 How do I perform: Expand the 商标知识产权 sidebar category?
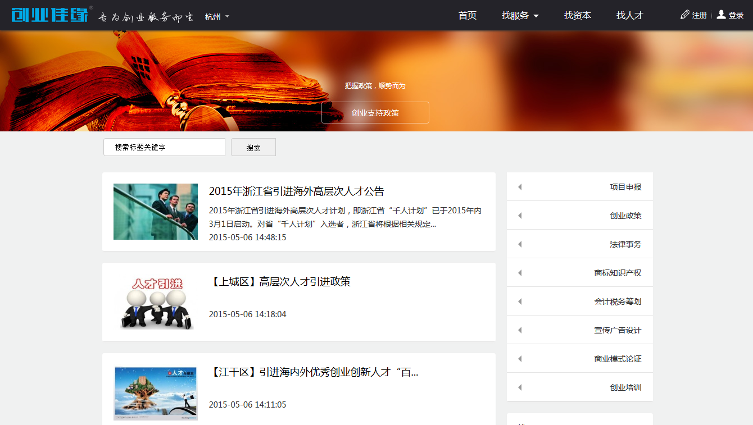617,273
